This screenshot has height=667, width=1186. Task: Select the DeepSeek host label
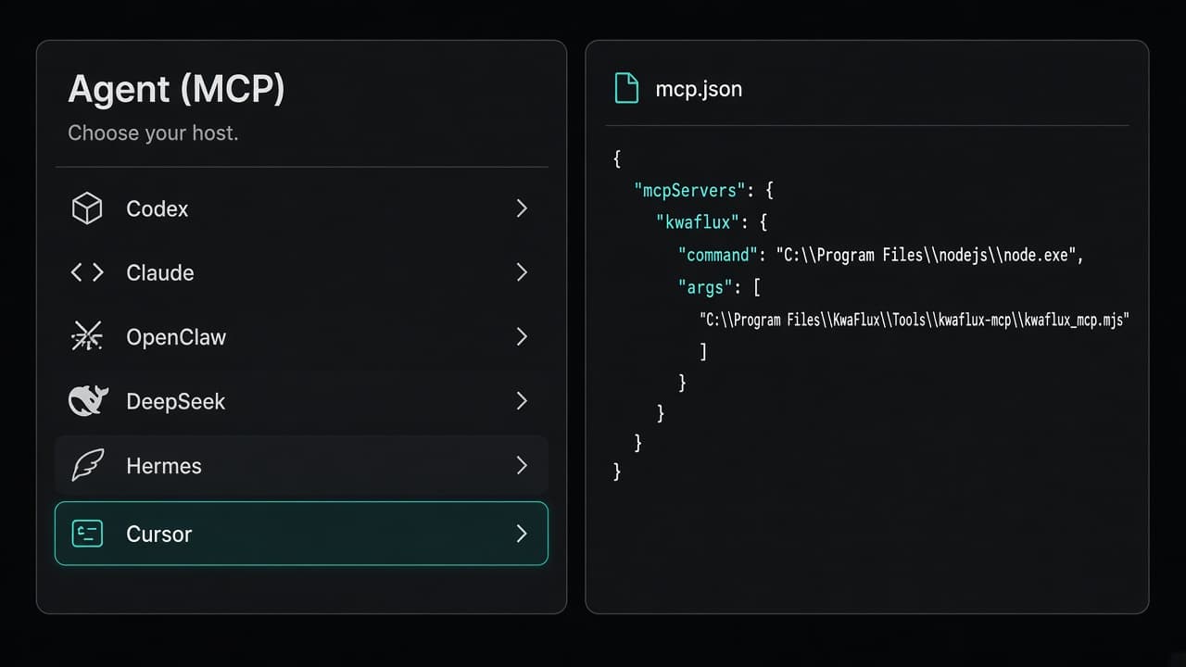[x=176, y=402]
